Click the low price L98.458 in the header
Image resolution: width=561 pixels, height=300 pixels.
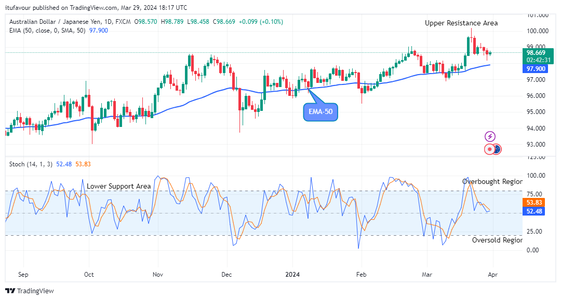198,22
